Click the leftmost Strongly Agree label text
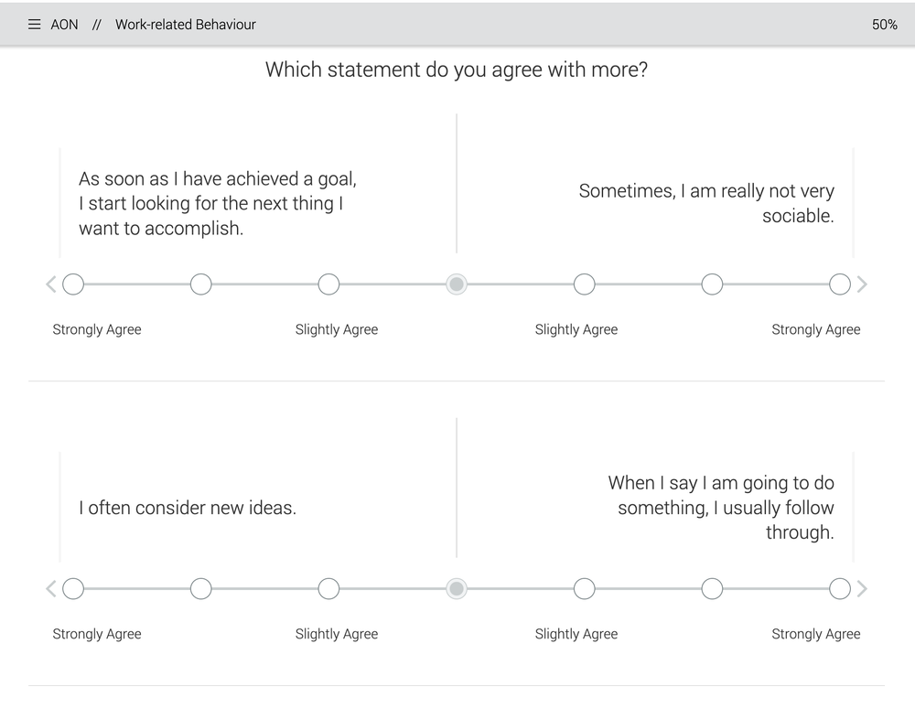 pyautogui.click(x=96, y=329)
